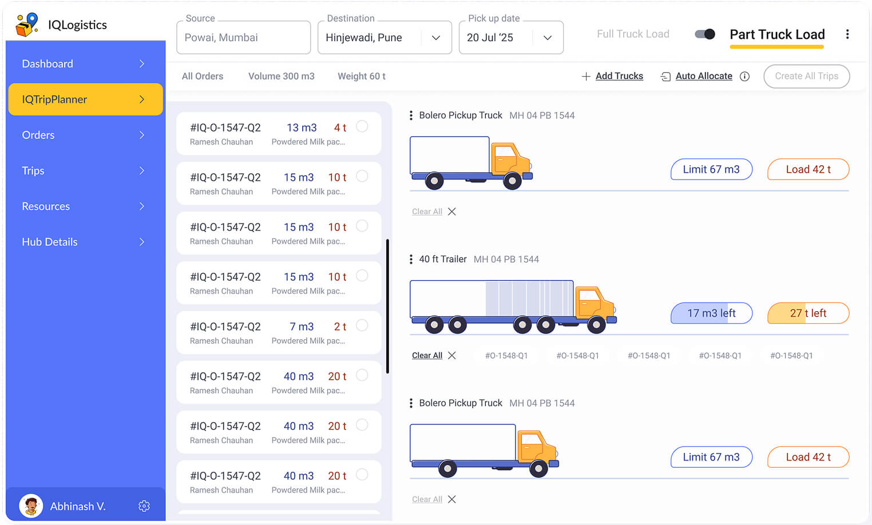Expand the Destination dropdown arrow
The height and width of the screenshot is (525, 872).
436,37
